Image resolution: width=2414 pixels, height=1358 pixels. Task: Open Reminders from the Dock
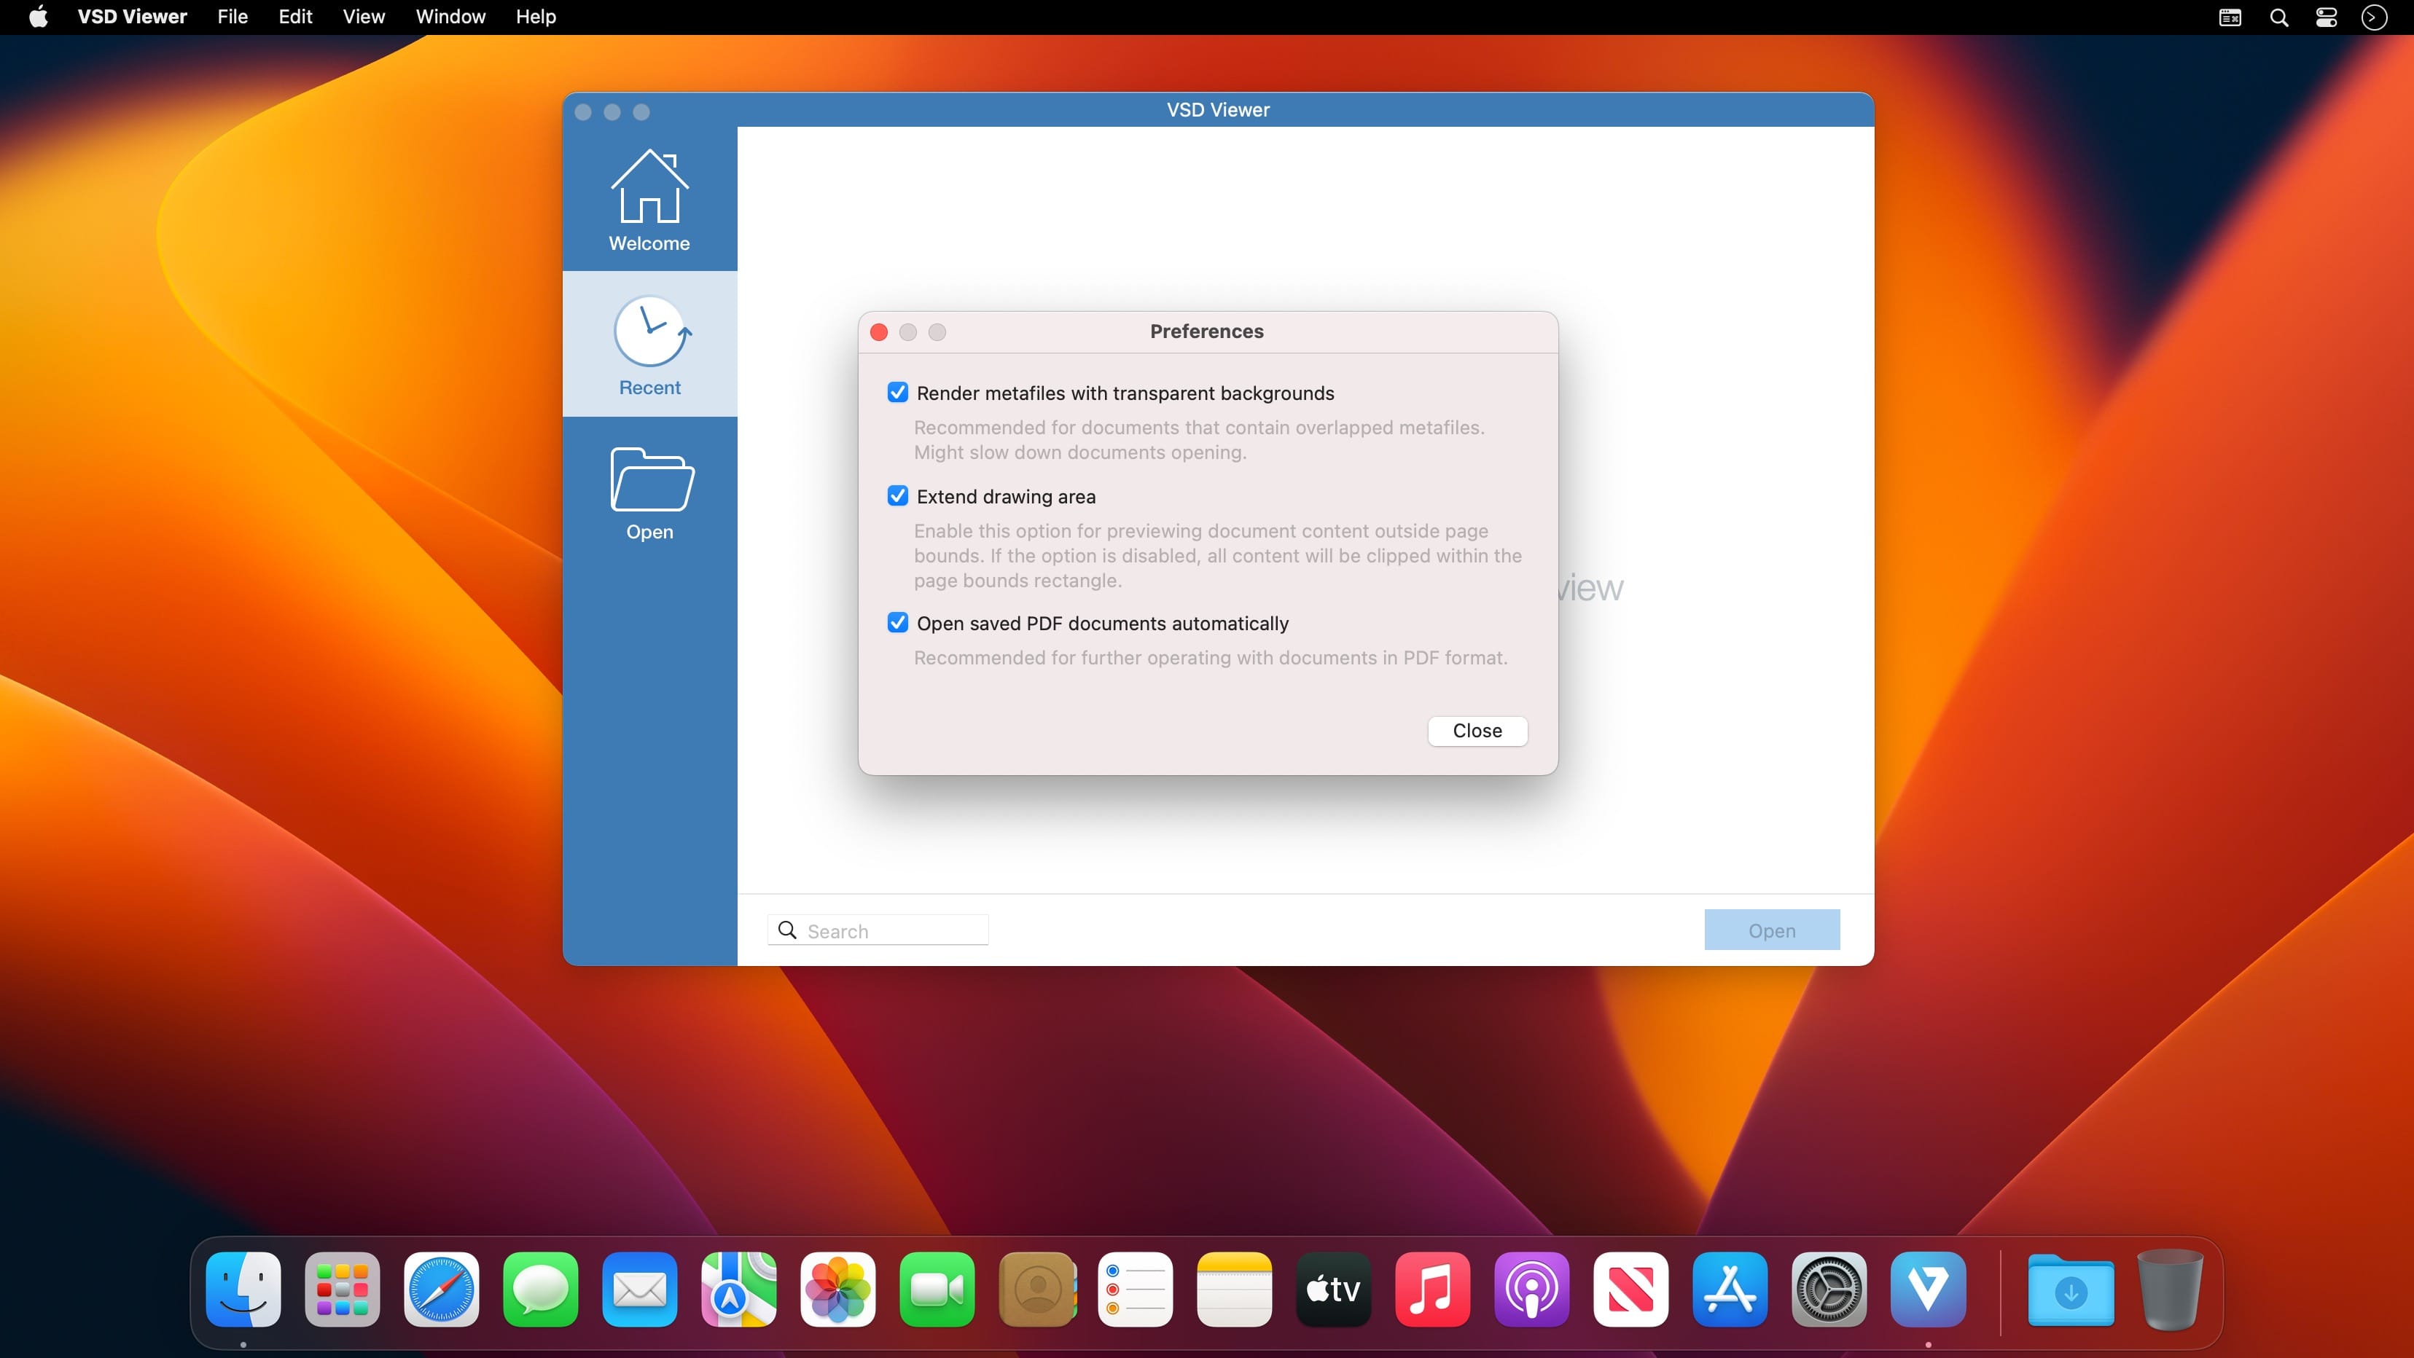1136,1290
